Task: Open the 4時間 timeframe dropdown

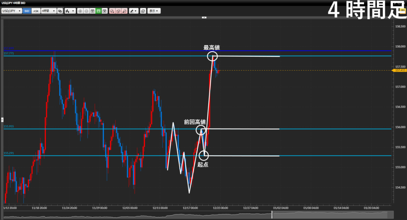Action: (x=48, y=11)
